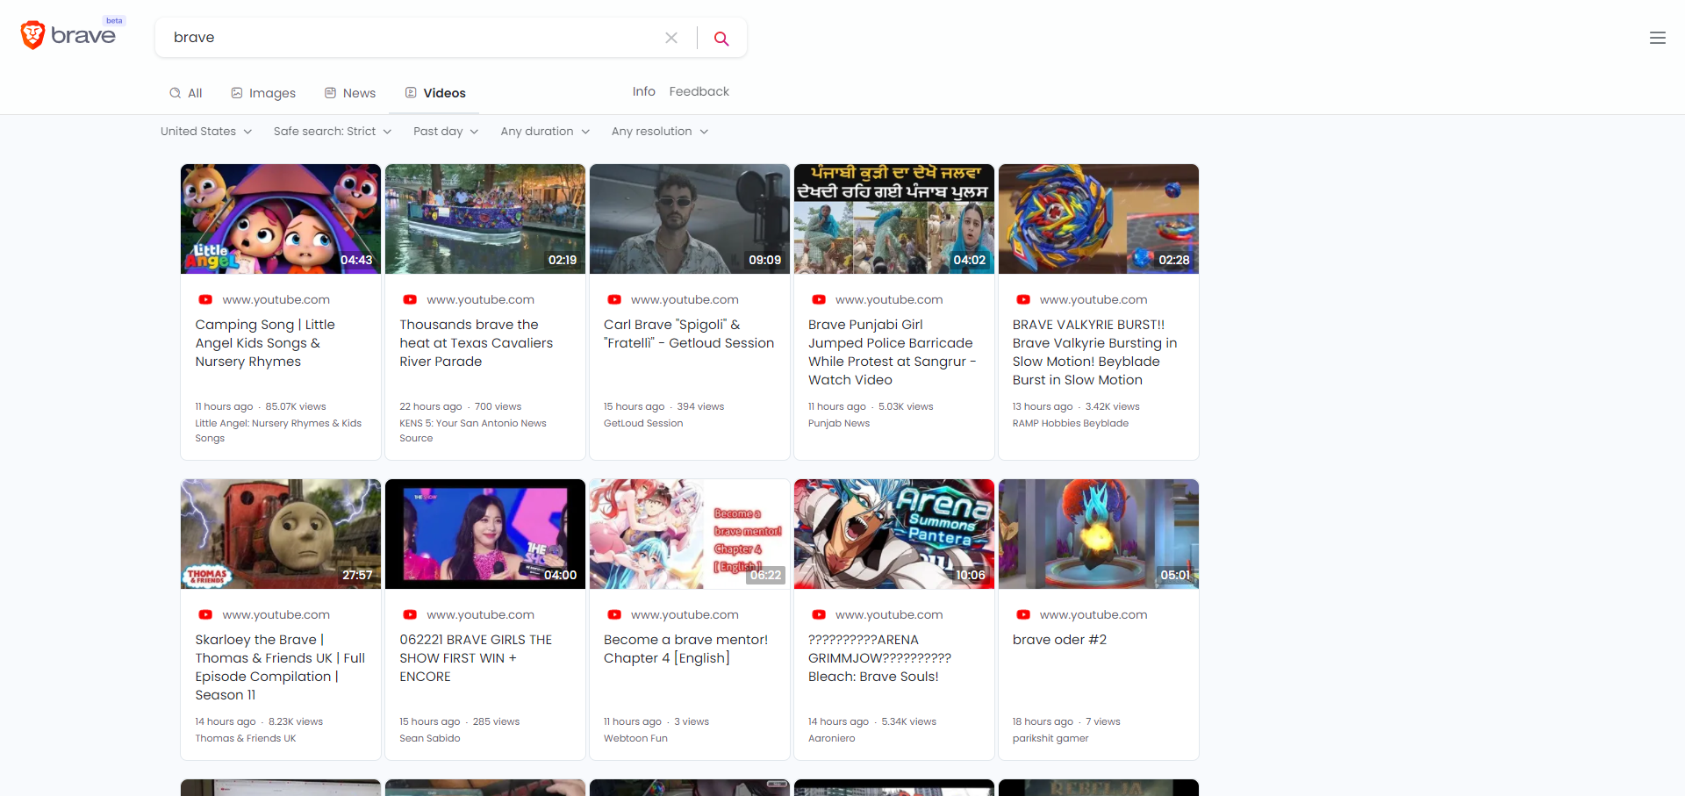Open the Safe search: Strict dropdown
This screenshot has height=796, width=1685.
333,132
